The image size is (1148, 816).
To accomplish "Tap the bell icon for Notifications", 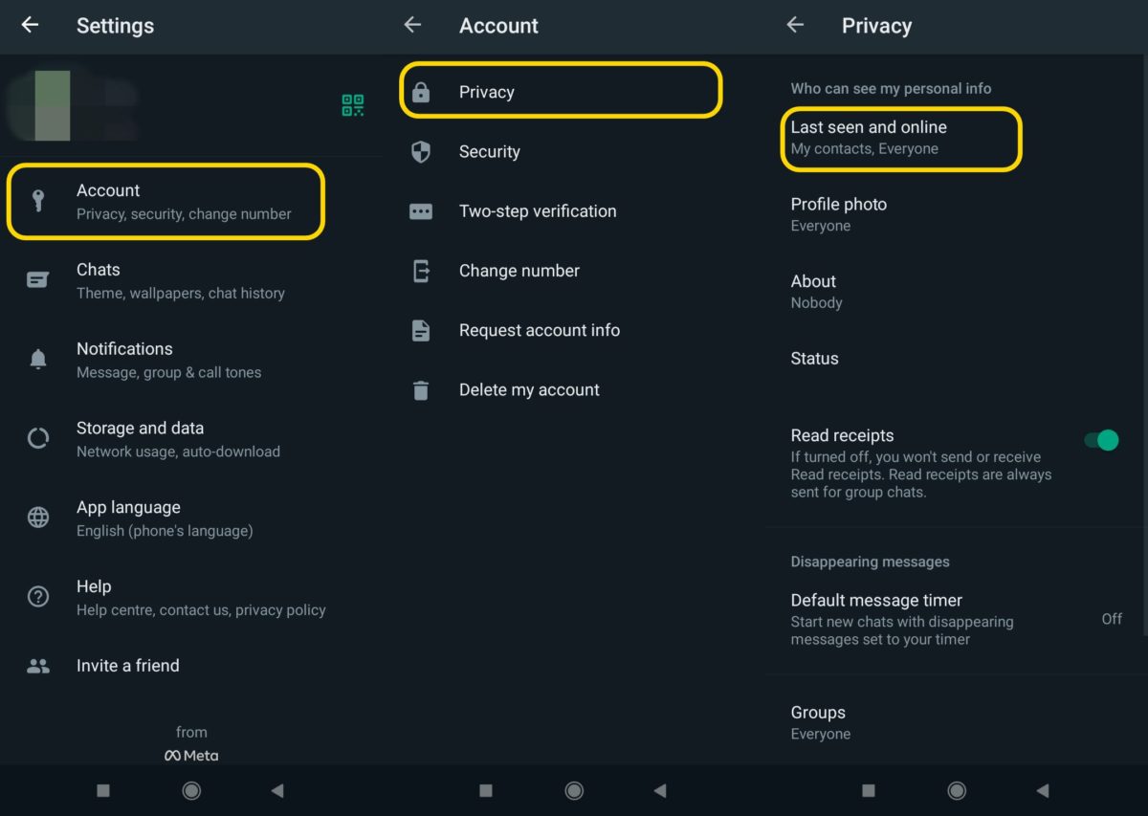I will 38,360.
